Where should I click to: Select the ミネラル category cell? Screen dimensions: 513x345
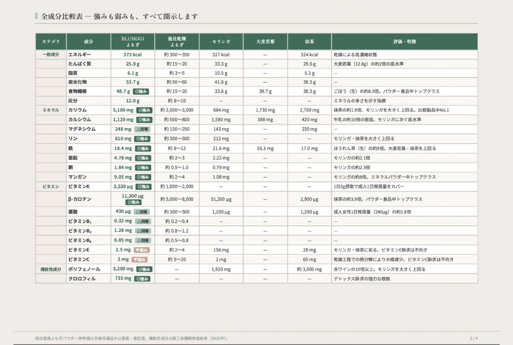51,110
